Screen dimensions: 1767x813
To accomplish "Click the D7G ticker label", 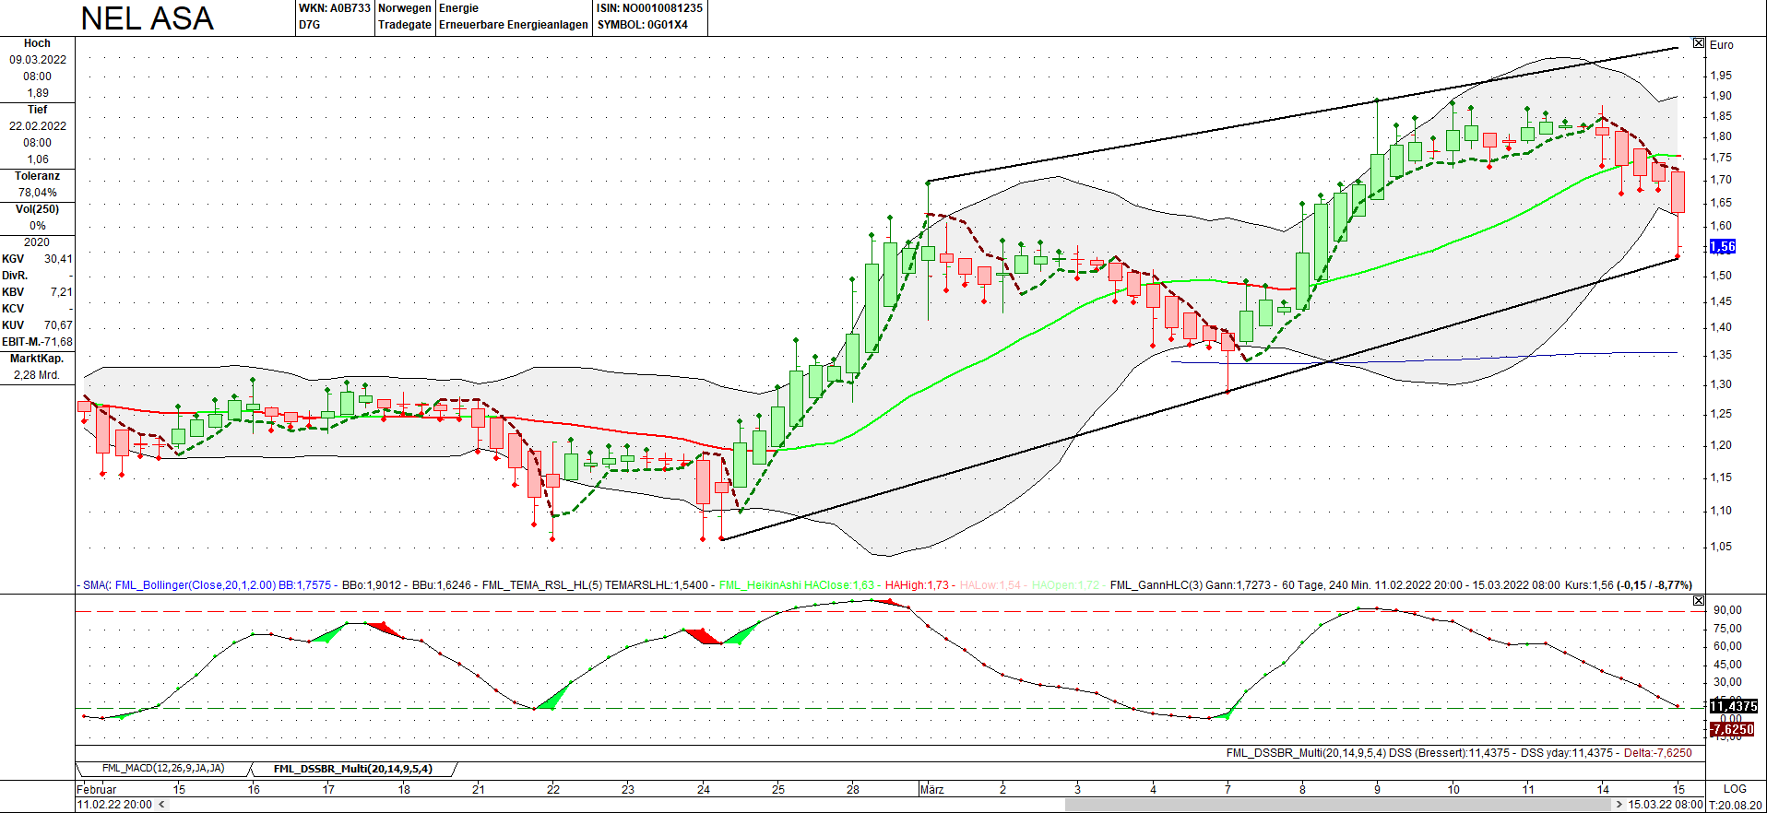I will (310, 25).
